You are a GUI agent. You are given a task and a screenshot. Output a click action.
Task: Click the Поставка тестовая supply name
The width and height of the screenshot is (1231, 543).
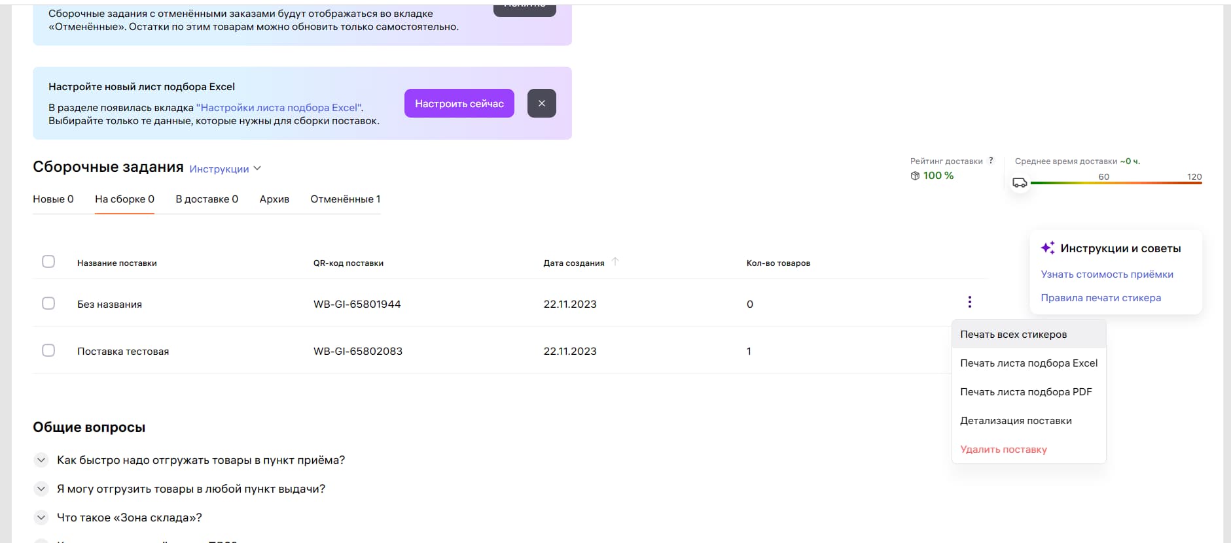click(x=123, y=351)
